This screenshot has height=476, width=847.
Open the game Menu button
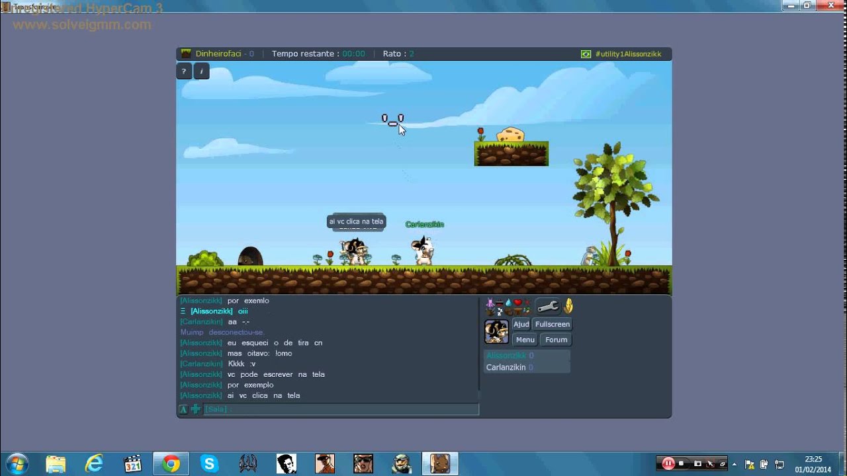(525, 340)
